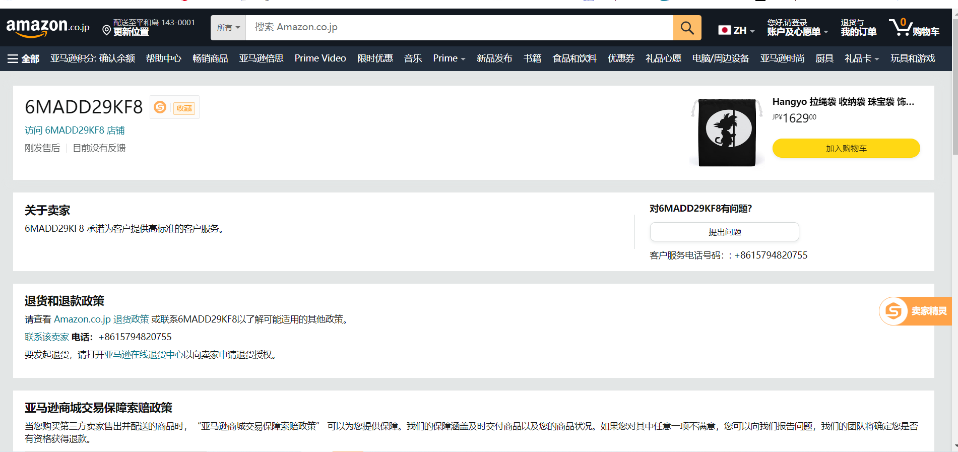Click the 关于卖家 heading
This screenshot has height=452, width=958.
47,211
